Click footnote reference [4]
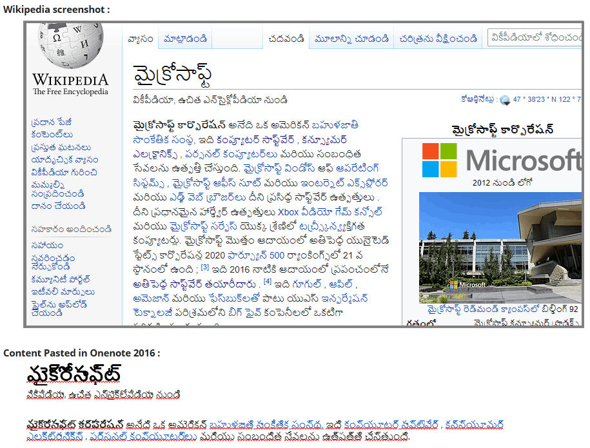Viewport: 590px width, 448px height. coord(267,281)
